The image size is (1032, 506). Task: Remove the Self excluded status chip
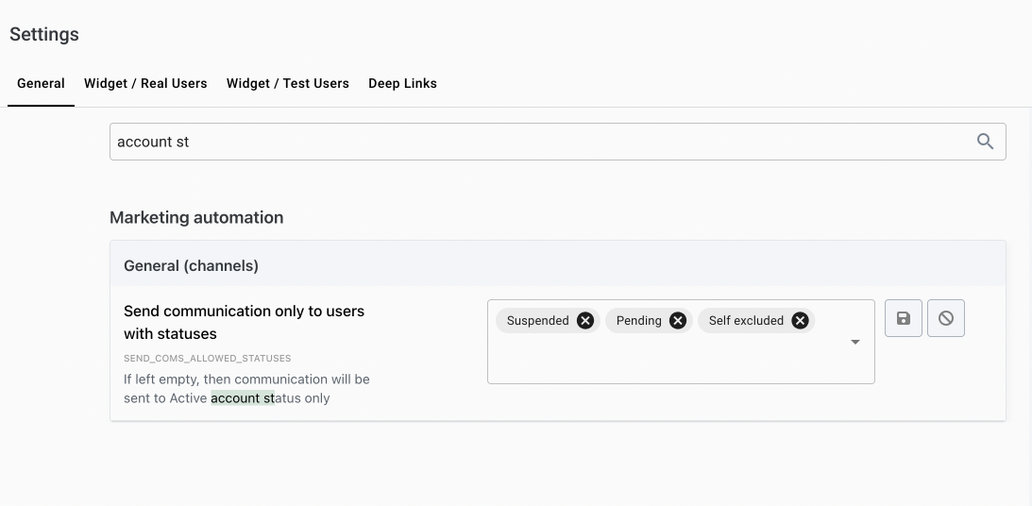[x=800, y=321]
